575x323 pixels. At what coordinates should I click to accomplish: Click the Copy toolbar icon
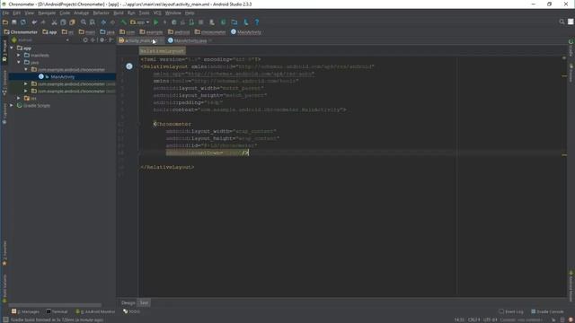pos(63,22)
